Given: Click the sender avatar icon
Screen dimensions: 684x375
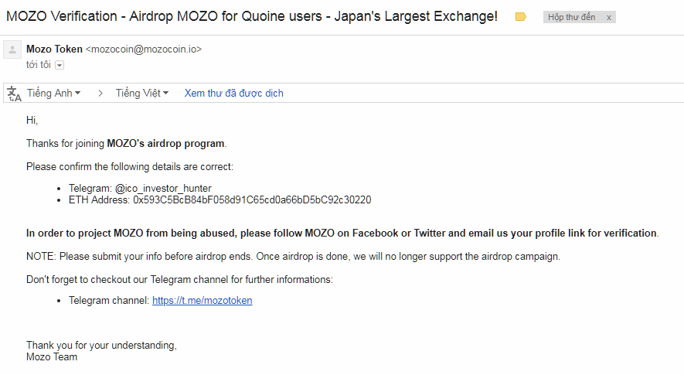Looking at the screenshot, I should (12, 50).
